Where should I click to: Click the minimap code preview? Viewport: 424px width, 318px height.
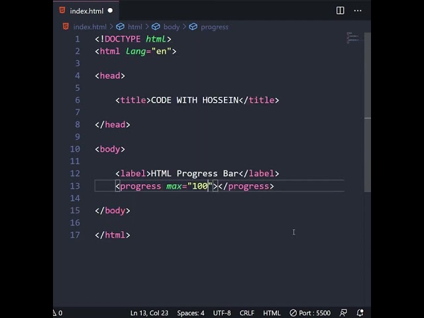point(352,37)
